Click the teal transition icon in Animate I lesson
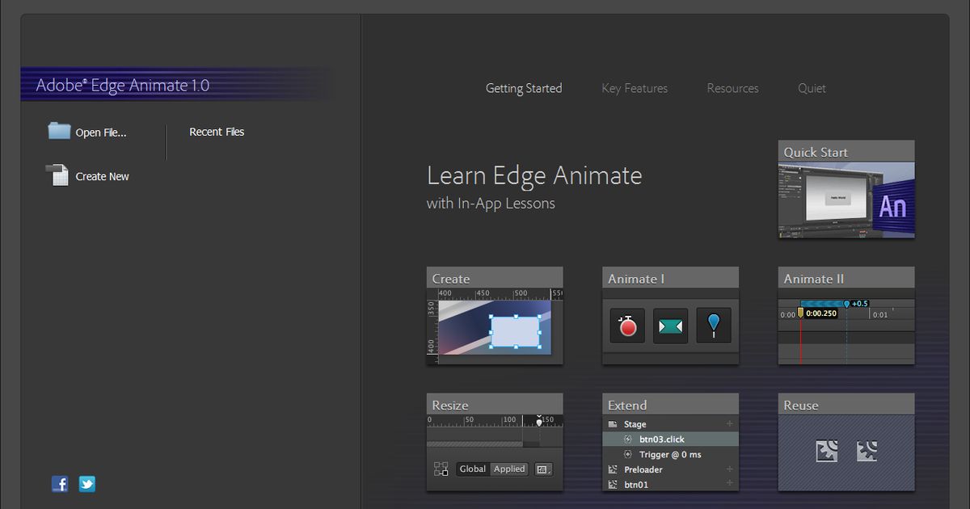Image resolution: width=970 pixels, height=509 pixels. coord(670,325)
